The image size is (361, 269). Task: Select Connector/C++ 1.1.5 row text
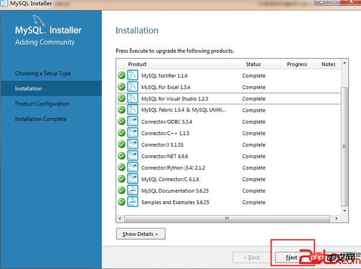pos(166,133)
